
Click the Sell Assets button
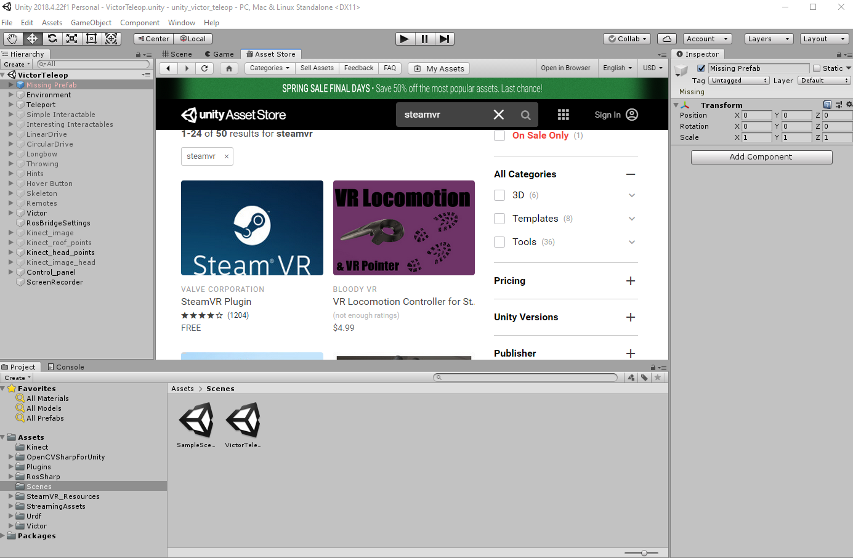[317, 68]
